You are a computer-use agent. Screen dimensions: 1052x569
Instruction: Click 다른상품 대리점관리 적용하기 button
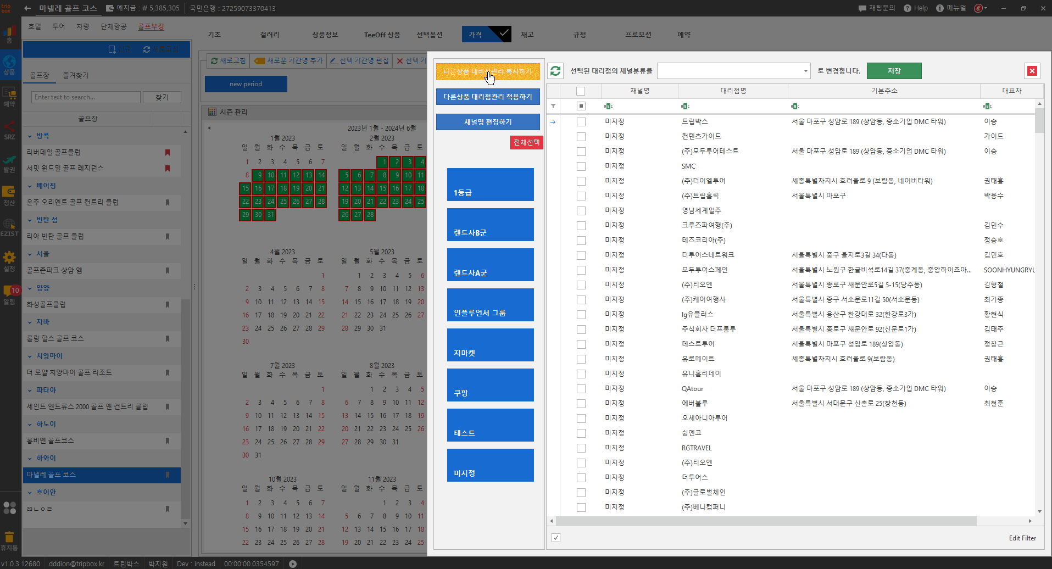488,97
